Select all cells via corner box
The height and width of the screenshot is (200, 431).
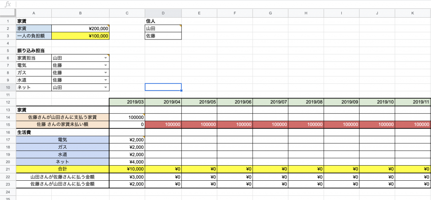coord(8,13)
